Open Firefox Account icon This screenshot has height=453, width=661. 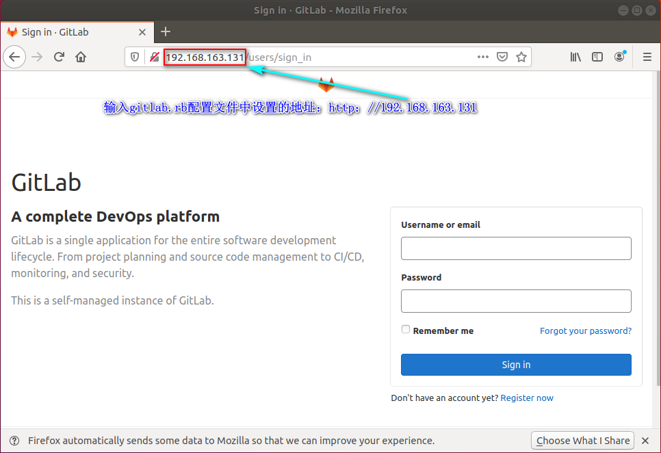(620, 57)
